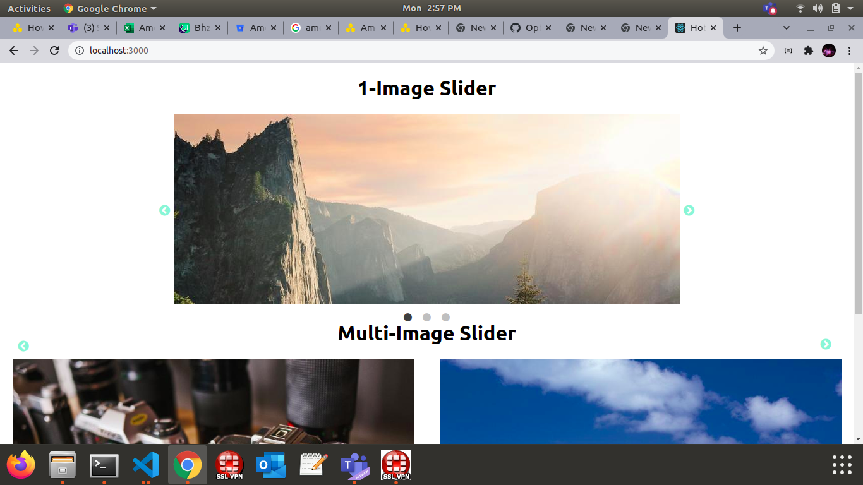Select the second slider pagination dot

click(427, 317)
